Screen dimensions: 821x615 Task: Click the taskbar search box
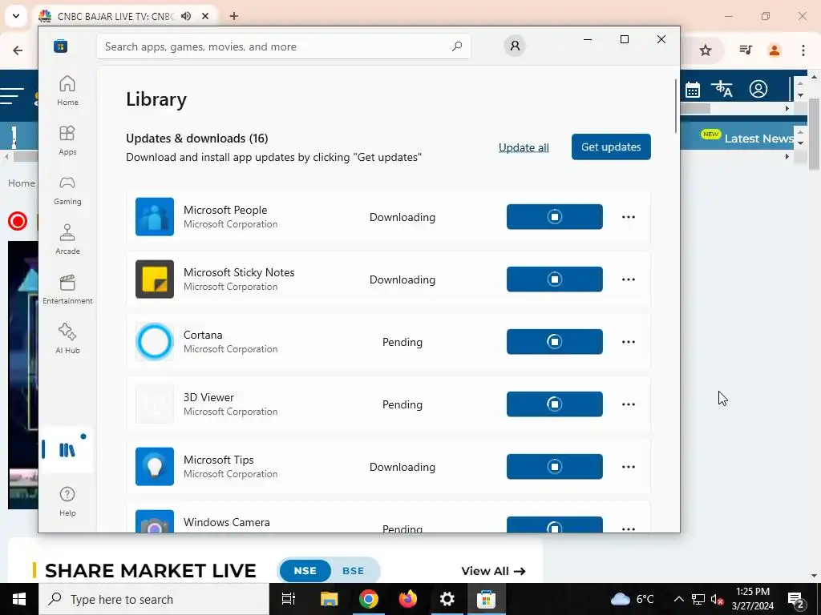pyautogui.click(x=154, y=599)
